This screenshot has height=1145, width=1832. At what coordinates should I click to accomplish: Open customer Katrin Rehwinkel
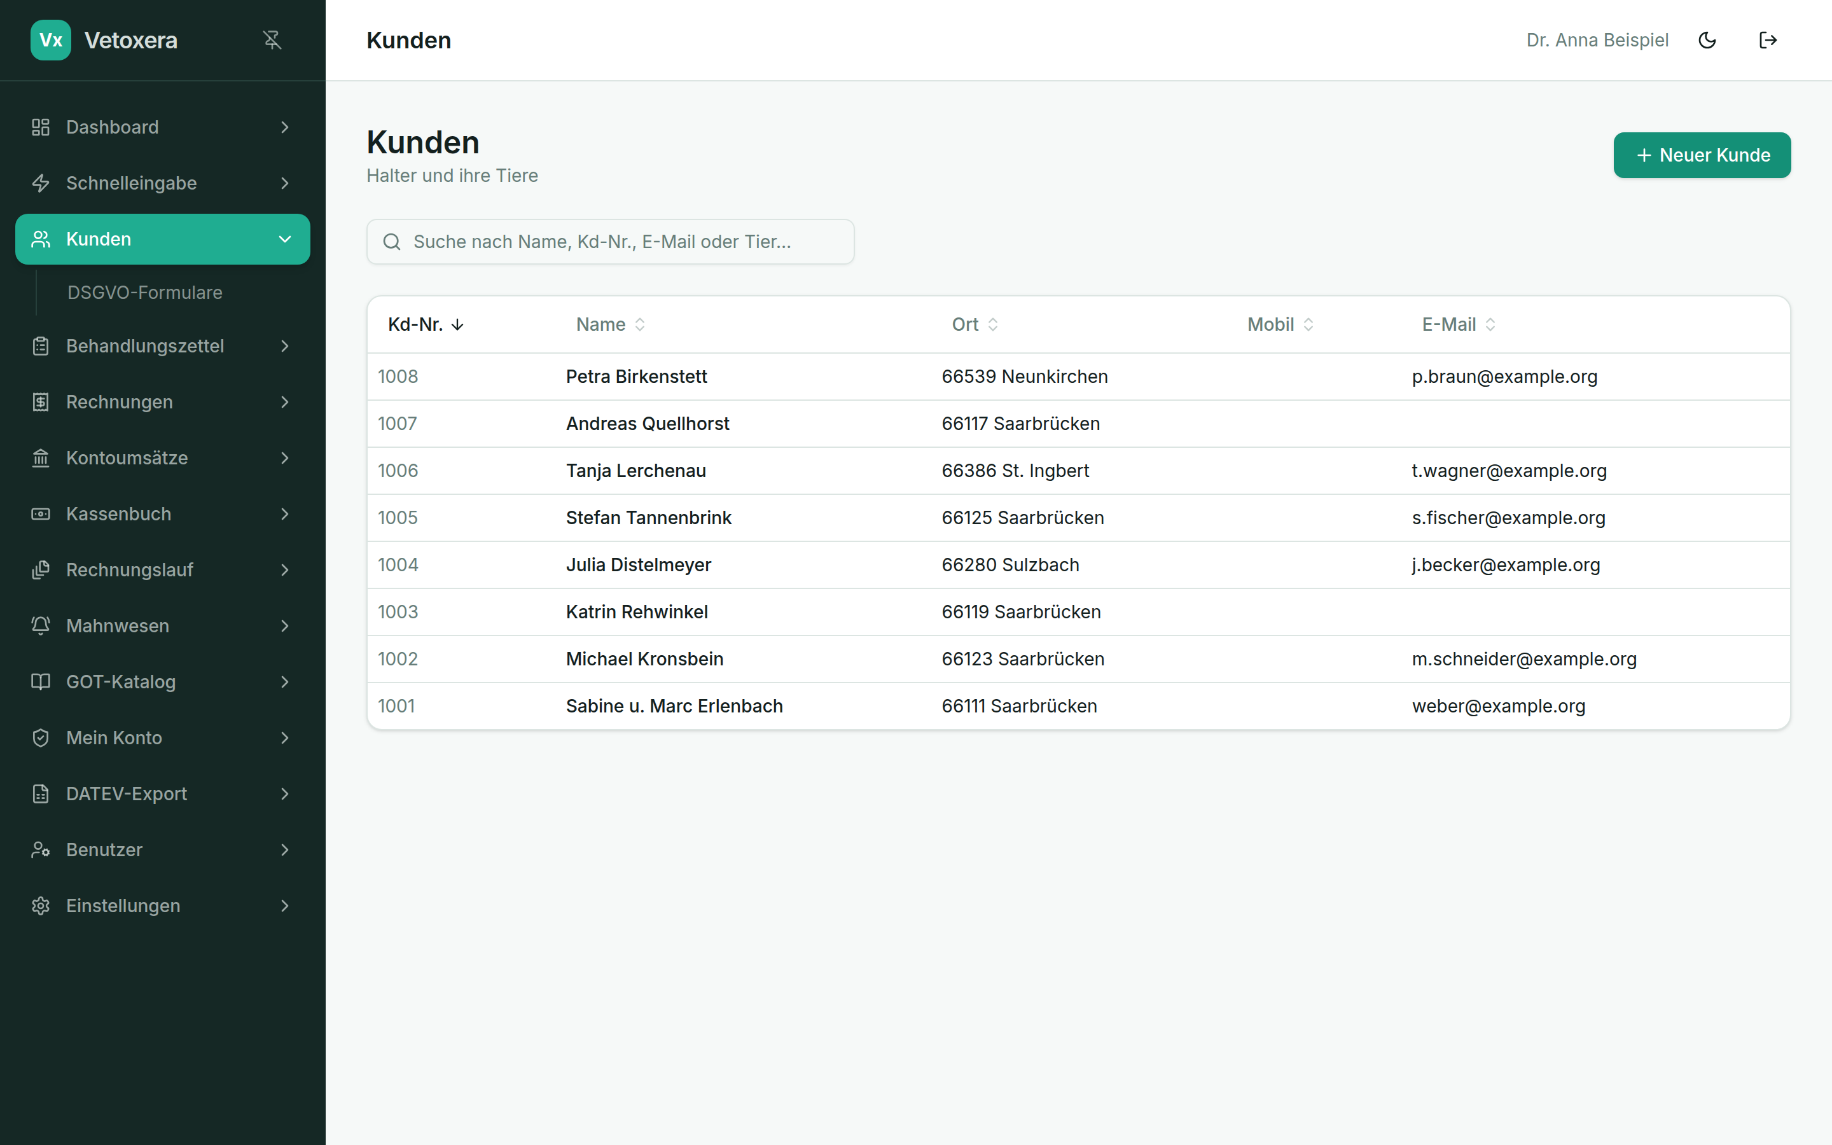point(637,612)
